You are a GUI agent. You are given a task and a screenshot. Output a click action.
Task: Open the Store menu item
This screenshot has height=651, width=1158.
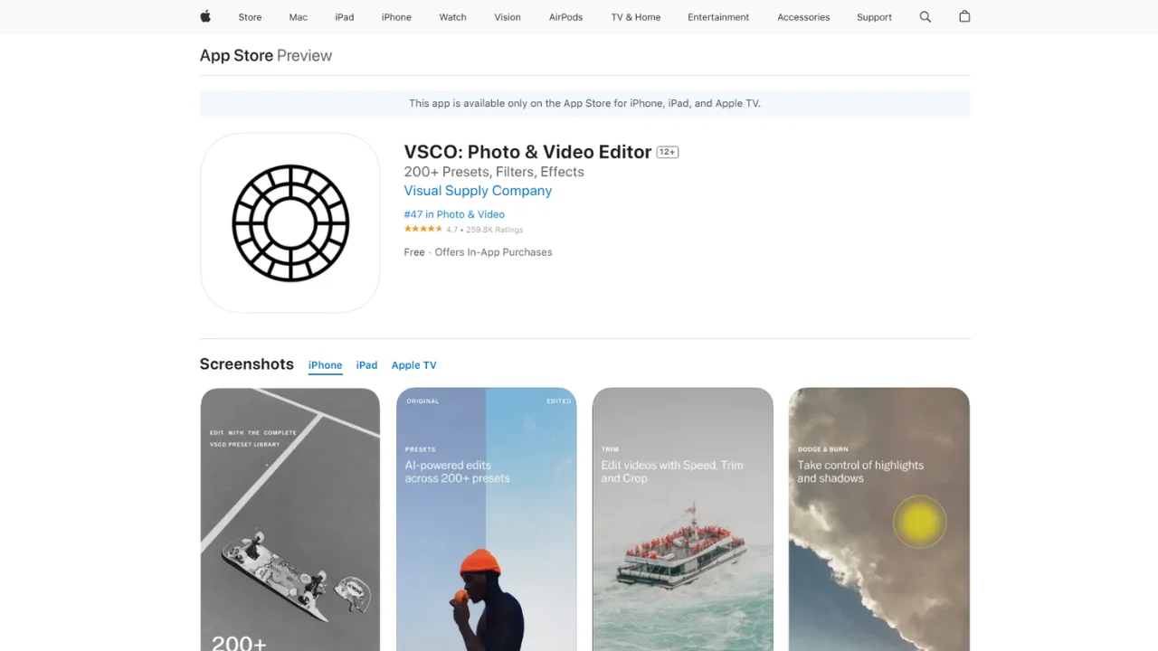250,17
